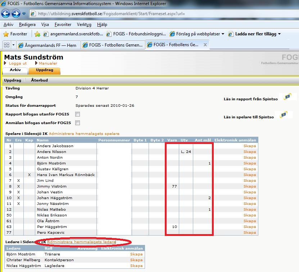Click Skapa for Hans Ivan Markus Rönnbäck

[250, 175]
